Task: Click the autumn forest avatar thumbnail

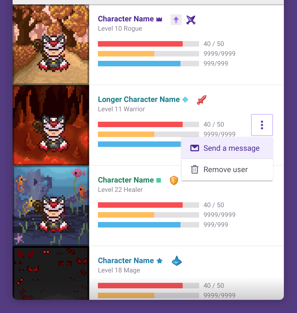Action: 51,45
